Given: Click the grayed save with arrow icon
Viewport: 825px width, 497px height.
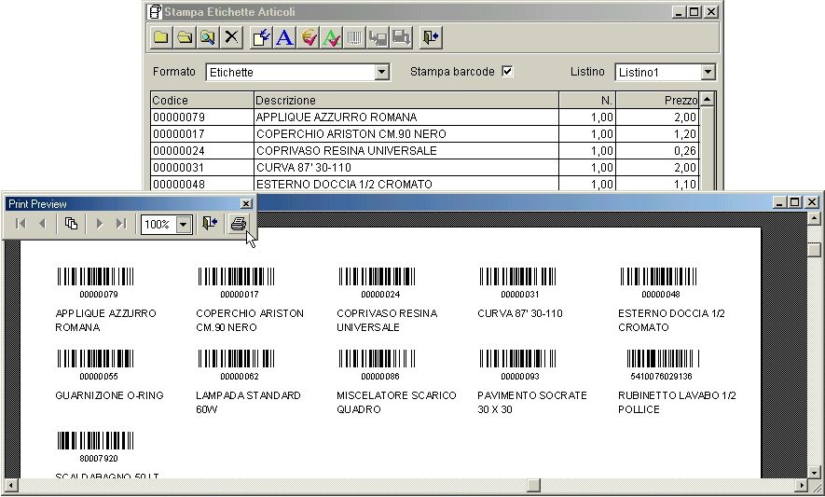Looking at the screenshot, I should pyautogui.click(x=401, y=37).
